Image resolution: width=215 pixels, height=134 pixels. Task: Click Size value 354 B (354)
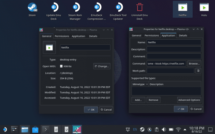point(67,78)
